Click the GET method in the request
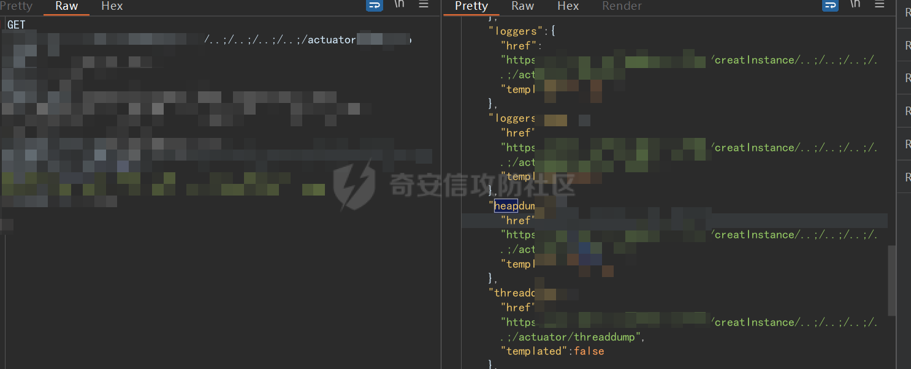This screenshot has width=911, height=369. click(16, 25)
